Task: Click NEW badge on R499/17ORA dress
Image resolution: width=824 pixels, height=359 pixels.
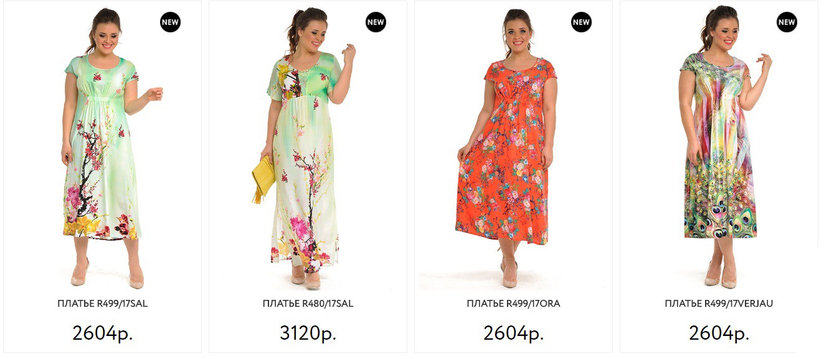Action: 581,22
